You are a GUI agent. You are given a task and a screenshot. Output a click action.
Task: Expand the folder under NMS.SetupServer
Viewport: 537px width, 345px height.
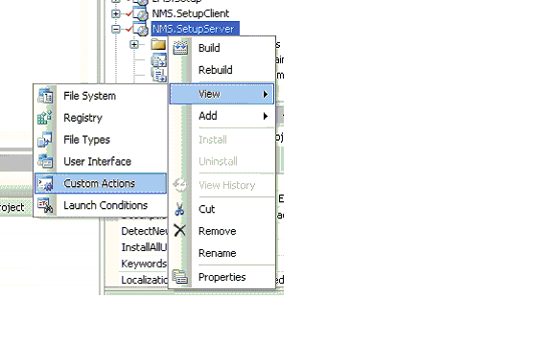[x=134, y=44]
